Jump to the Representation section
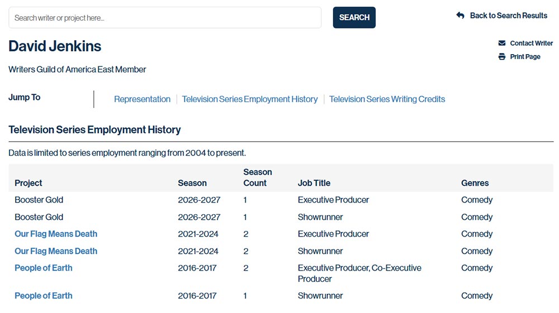The height and width of the screenshot is (313, 559). 142,99
